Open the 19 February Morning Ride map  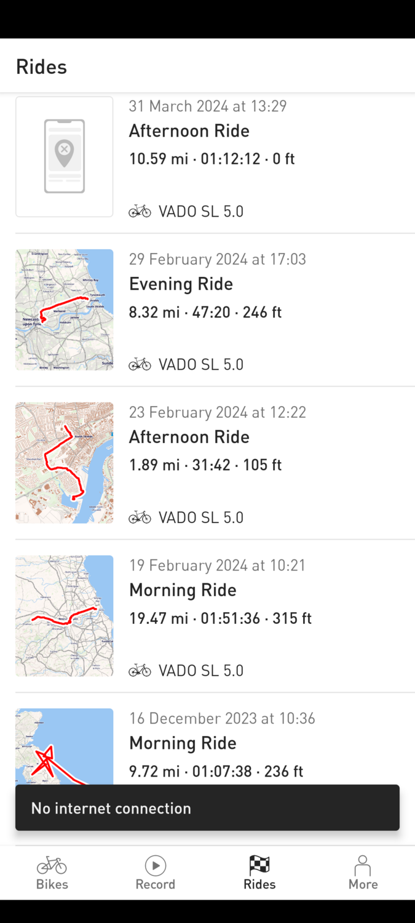65,616
